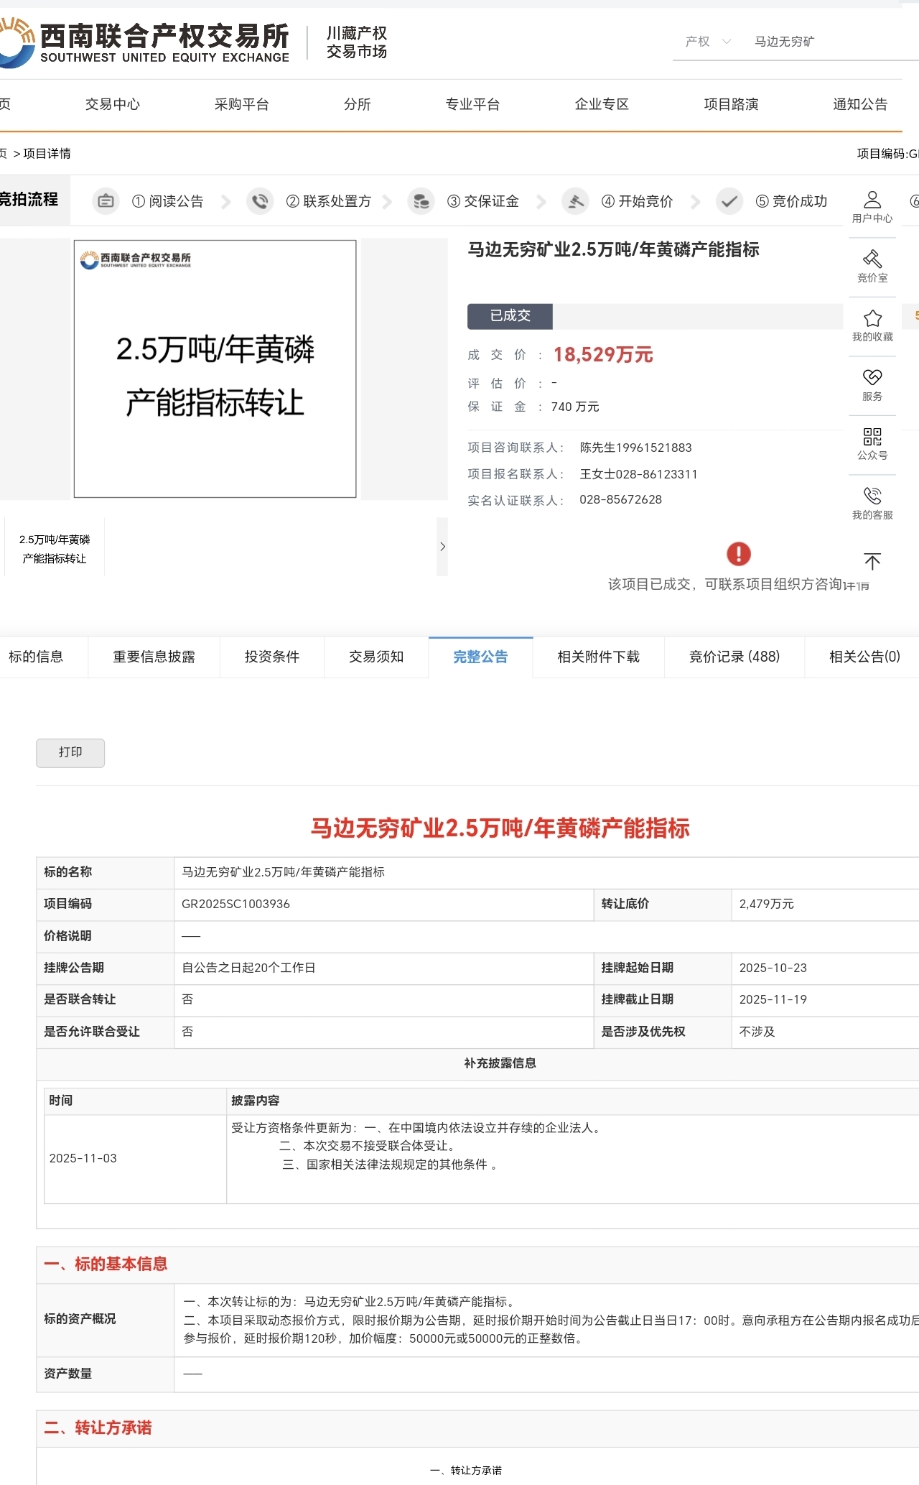This screenshot has height=1485, width=919.
Task: Click the 二、转让方承诺 section heading
Action: click(98, 1428)
